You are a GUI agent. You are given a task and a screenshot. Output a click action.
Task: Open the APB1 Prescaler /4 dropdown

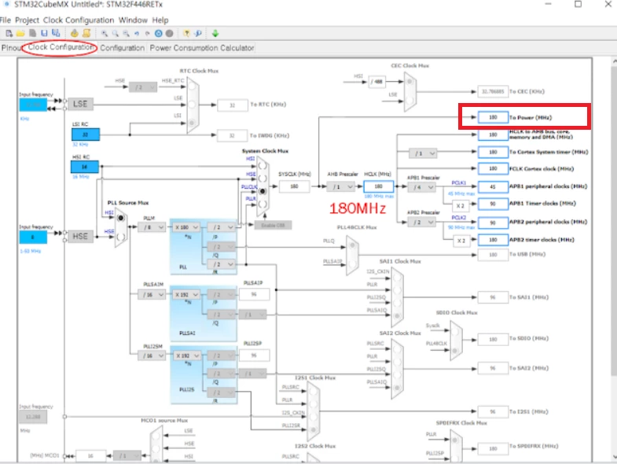coord(422,187)
